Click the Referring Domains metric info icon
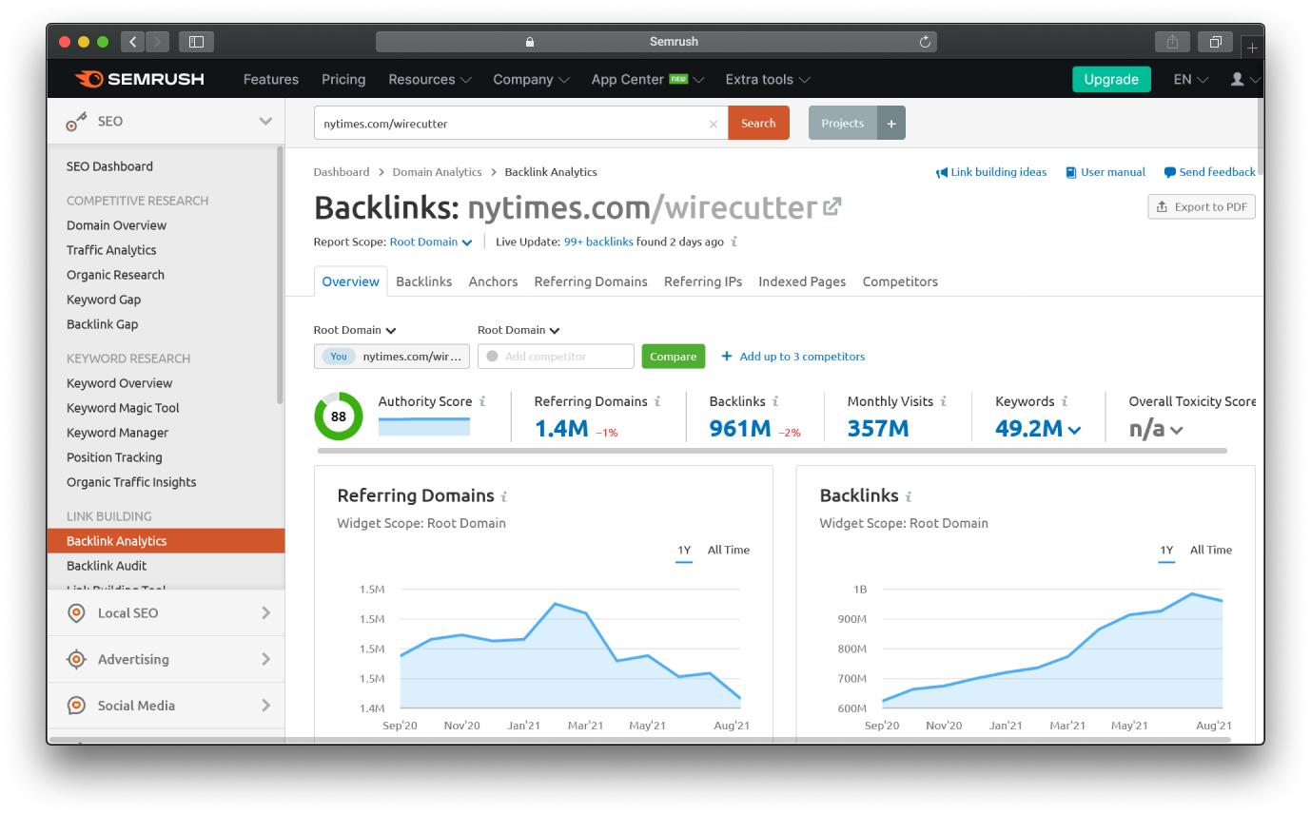The width and height of the screenshot is (1311, 814). 657,401
